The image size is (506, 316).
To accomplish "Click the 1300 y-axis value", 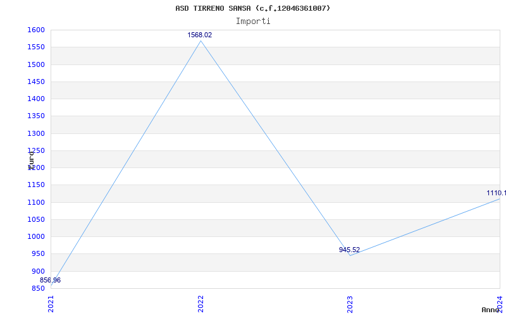I will click(36, 133).
